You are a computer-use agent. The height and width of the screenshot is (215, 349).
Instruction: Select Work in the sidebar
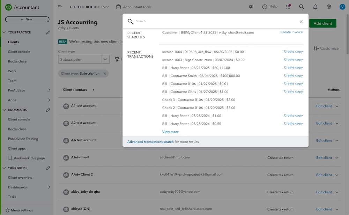click(13, 71)
